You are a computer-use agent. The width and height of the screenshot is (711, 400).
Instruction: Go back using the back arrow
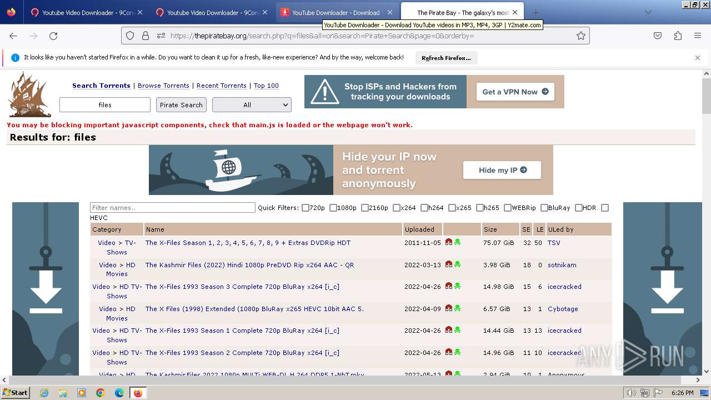13,36
